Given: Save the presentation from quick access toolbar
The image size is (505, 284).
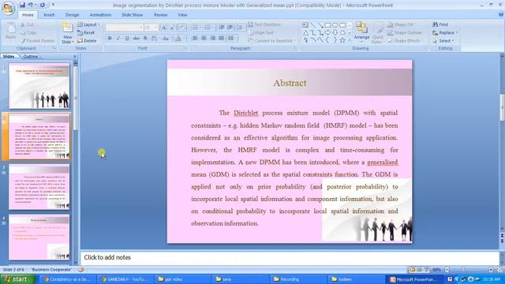Looking at the screenshot, I should tap(22, 6).
